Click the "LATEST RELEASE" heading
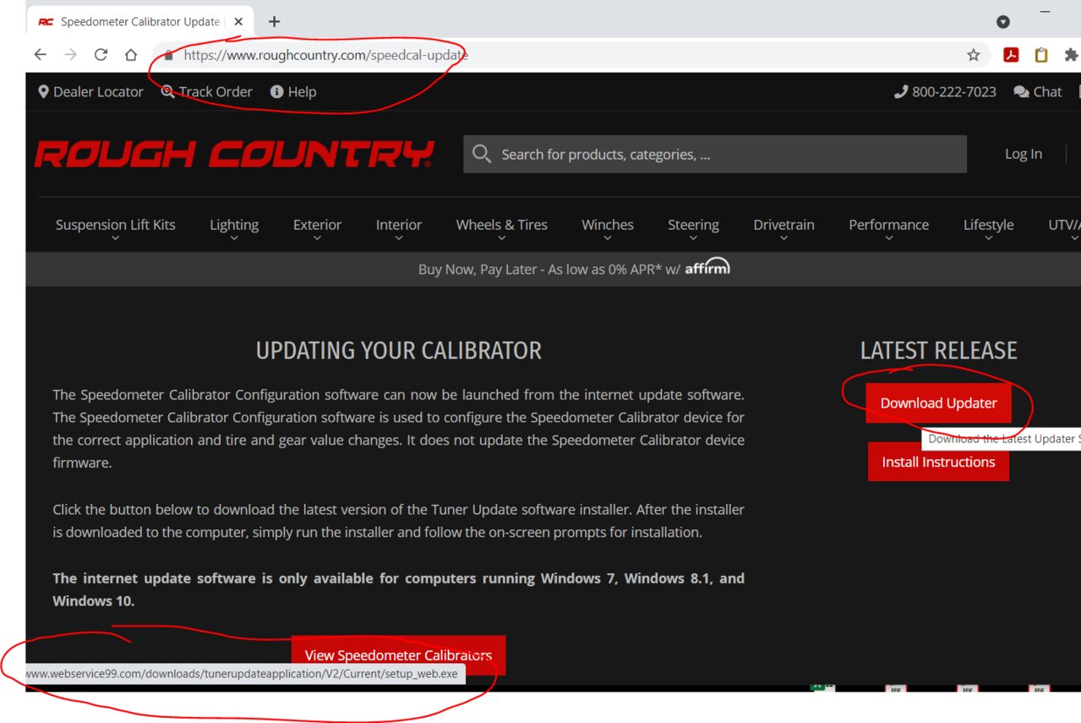 point(938,351)
